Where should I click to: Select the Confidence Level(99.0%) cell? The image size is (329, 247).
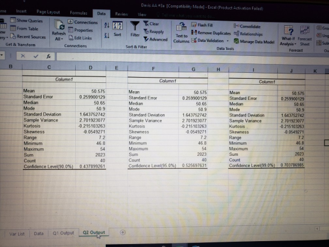[253, 165]
